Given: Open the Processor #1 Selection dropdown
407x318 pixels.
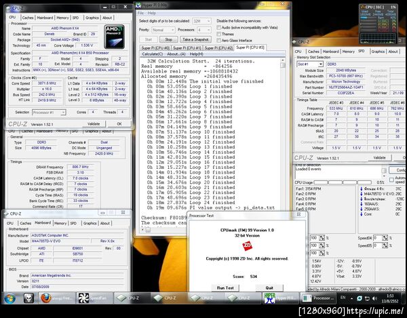Looking at the screenshot, I should click(x=49, y=113).
